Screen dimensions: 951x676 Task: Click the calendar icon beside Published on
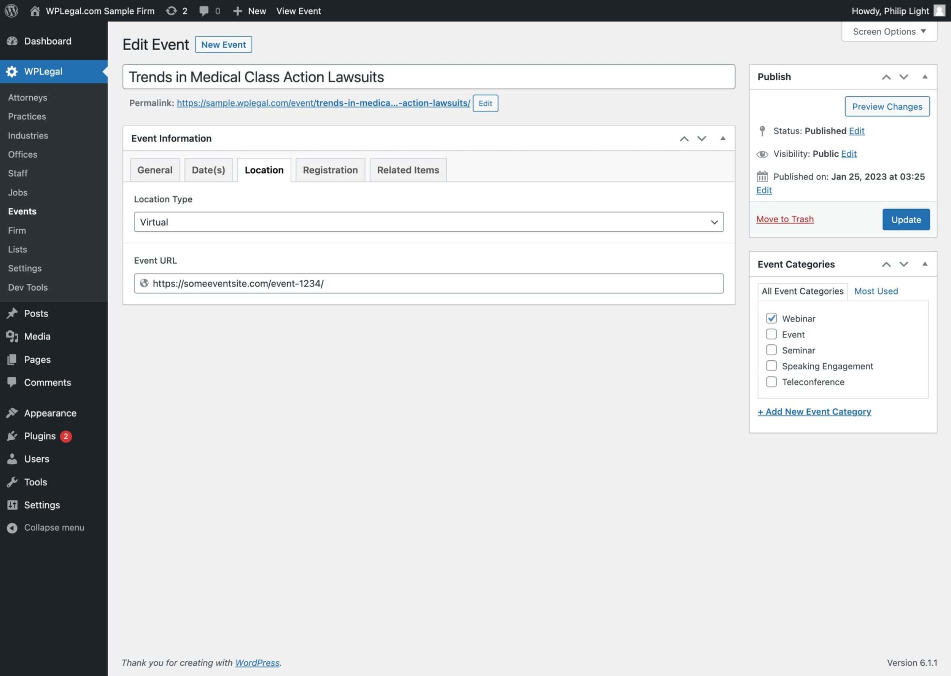pyautogui.click(x=762, y=177)
